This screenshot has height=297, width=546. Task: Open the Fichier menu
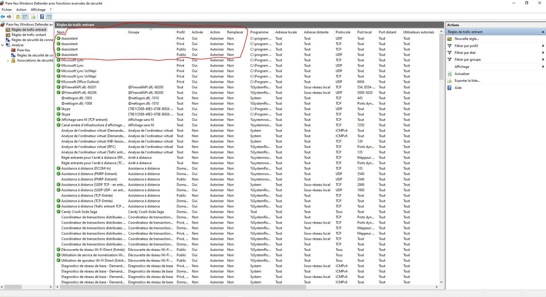7,10
